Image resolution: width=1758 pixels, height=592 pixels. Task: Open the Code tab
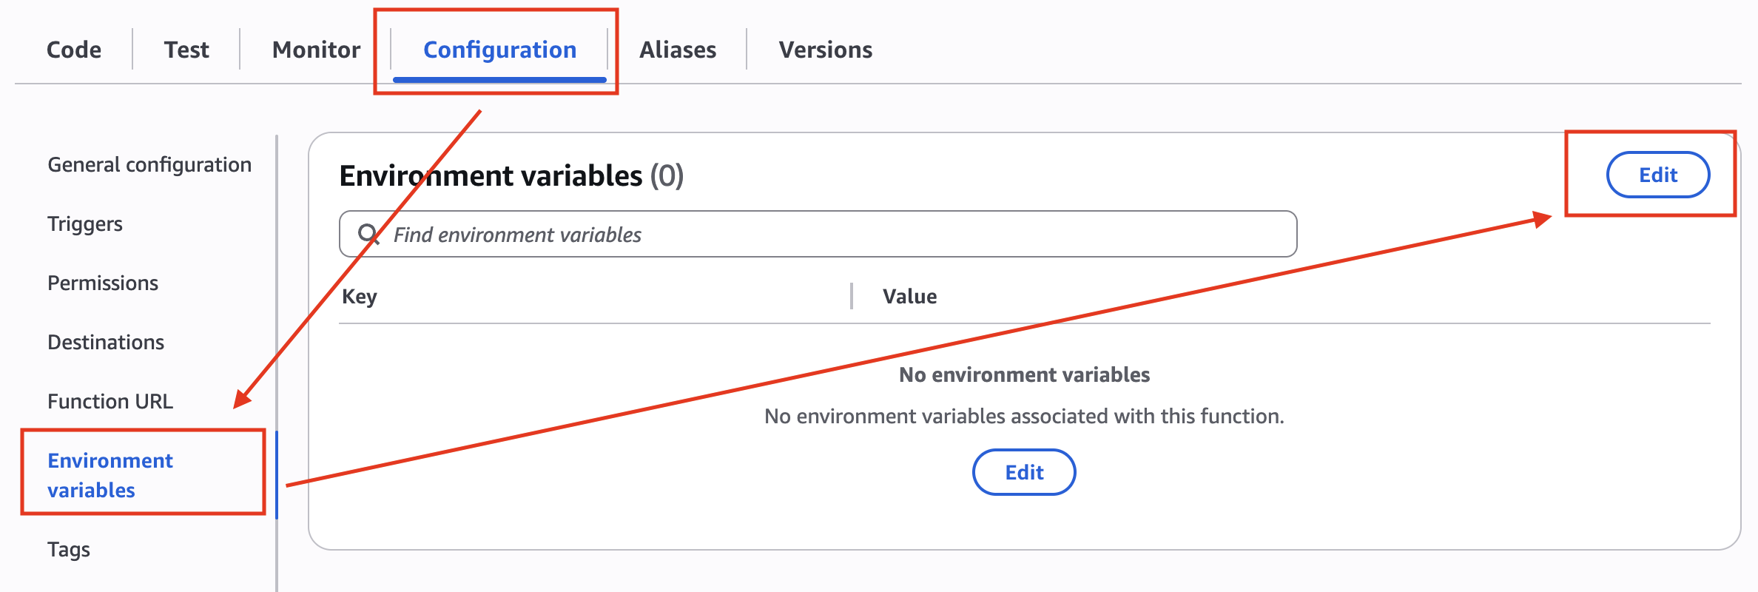[74, 50]
